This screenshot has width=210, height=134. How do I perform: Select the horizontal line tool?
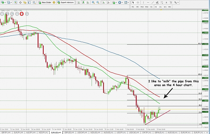click(x=148, y=2)
